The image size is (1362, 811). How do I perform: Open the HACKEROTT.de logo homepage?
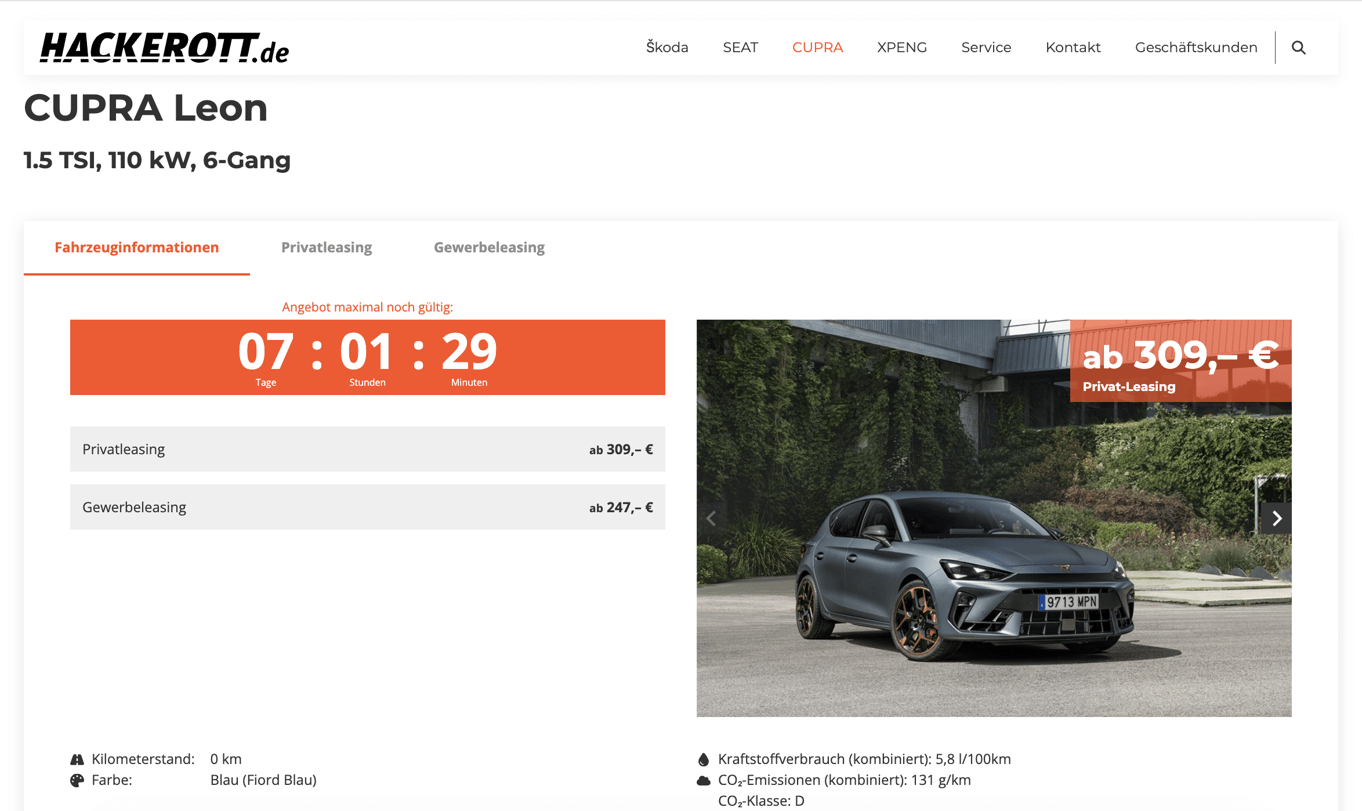pyautogui.click(x=164, y=48)
